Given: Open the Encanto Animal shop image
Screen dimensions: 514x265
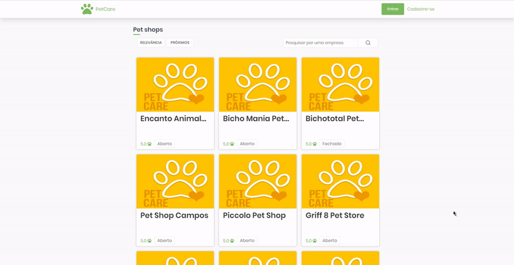Looking at the screenshot, I should pos(175,85).
